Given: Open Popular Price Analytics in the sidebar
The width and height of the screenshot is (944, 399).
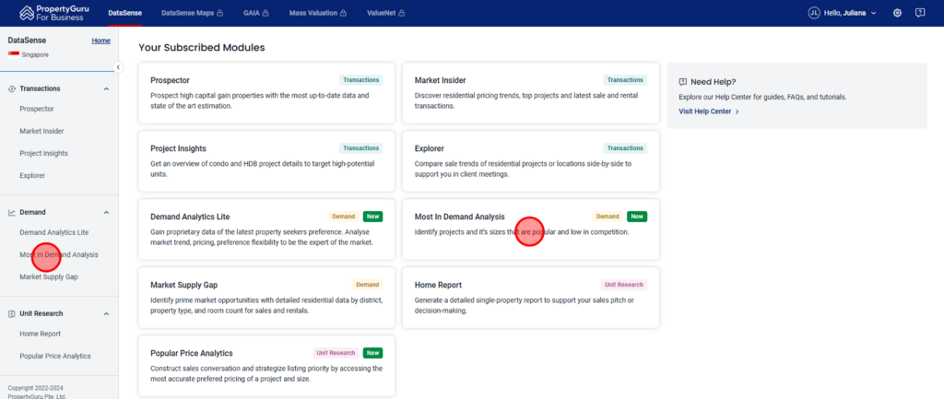Looking at the screenshot, I should tap(54, 357).
